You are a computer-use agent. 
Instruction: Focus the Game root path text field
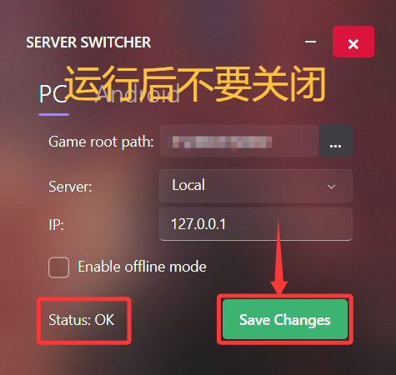[x=239, y=141]
